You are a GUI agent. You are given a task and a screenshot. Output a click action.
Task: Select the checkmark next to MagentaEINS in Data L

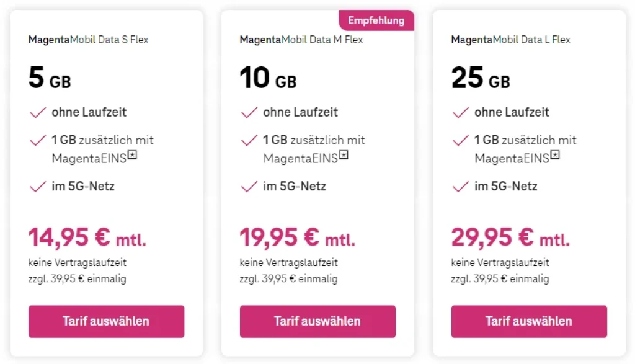[x=460, y=140]
